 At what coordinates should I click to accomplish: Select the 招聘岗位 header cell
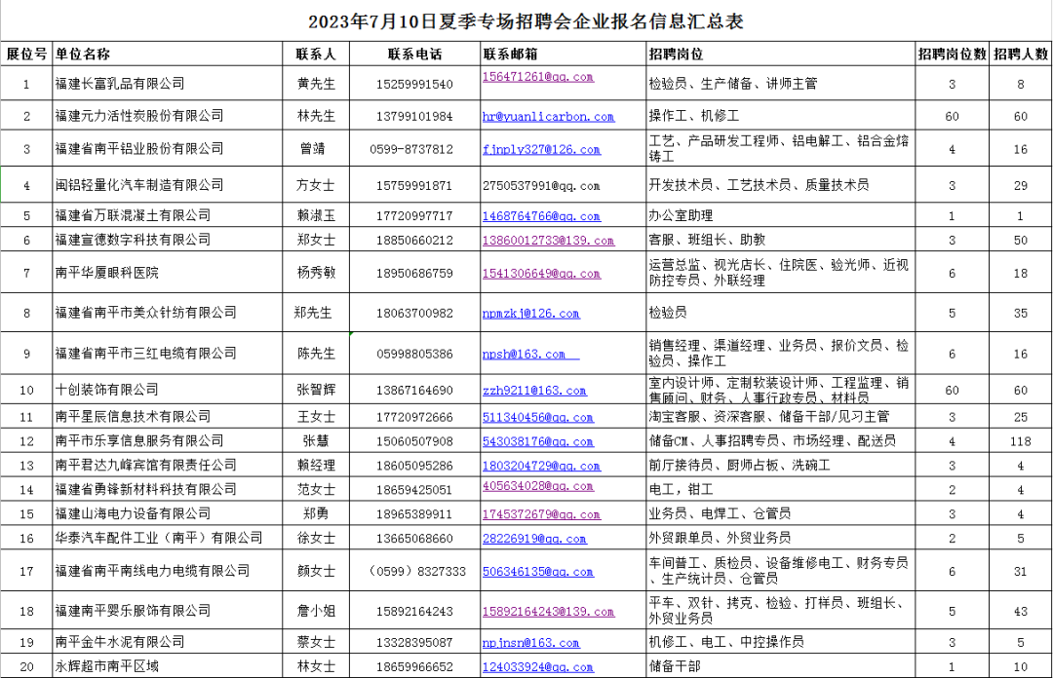coord(676,54)
